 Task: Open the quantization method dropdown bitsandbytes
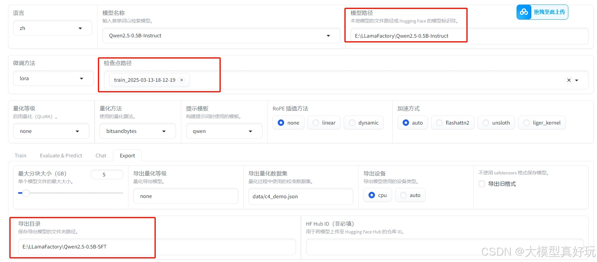click(137, 131)
